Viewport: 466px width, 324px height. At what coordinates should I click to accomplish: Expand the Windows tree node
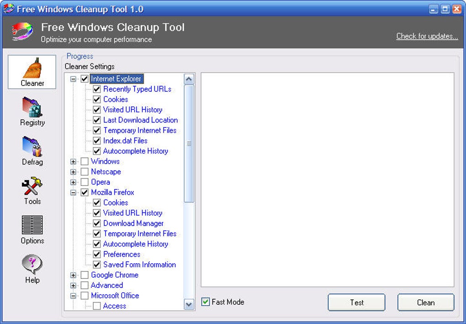click(73, 162)
